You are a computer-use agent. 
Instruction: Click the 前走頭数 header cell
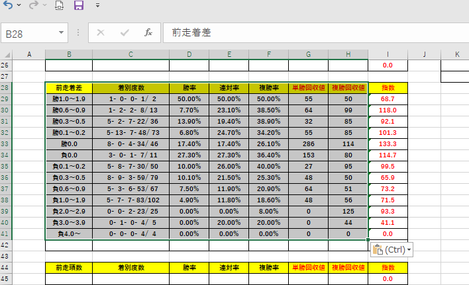[x=69, y=267]
